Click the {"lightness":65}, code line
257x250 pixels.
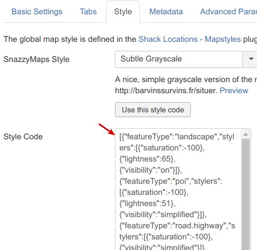(x=147, y=159)
